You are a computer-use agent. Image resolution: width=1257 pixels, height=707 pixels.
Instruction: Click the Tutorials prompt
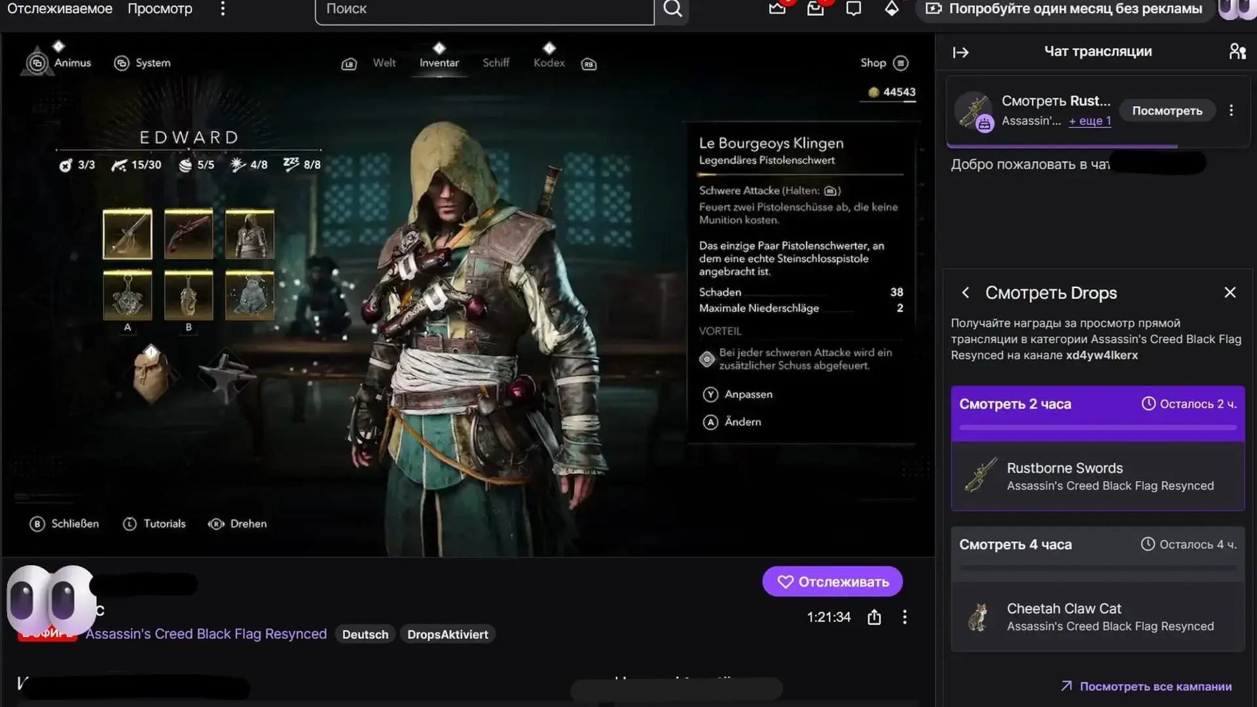click(155, 524)
